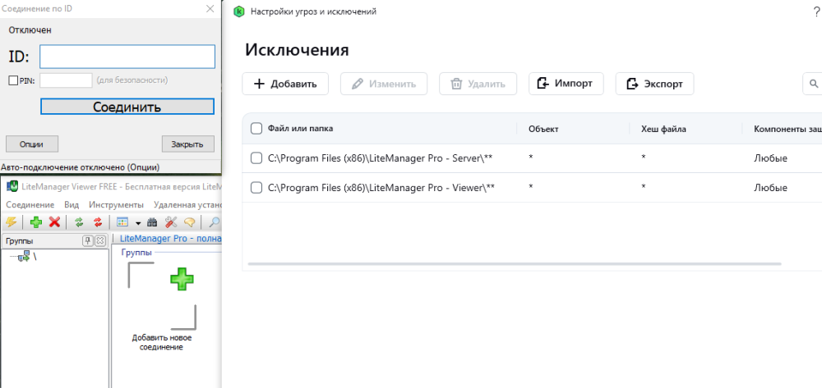Click the green plus add connection toolbar icon
The image size is (822, 388).
pyautogui.click(x=36, y=222)
